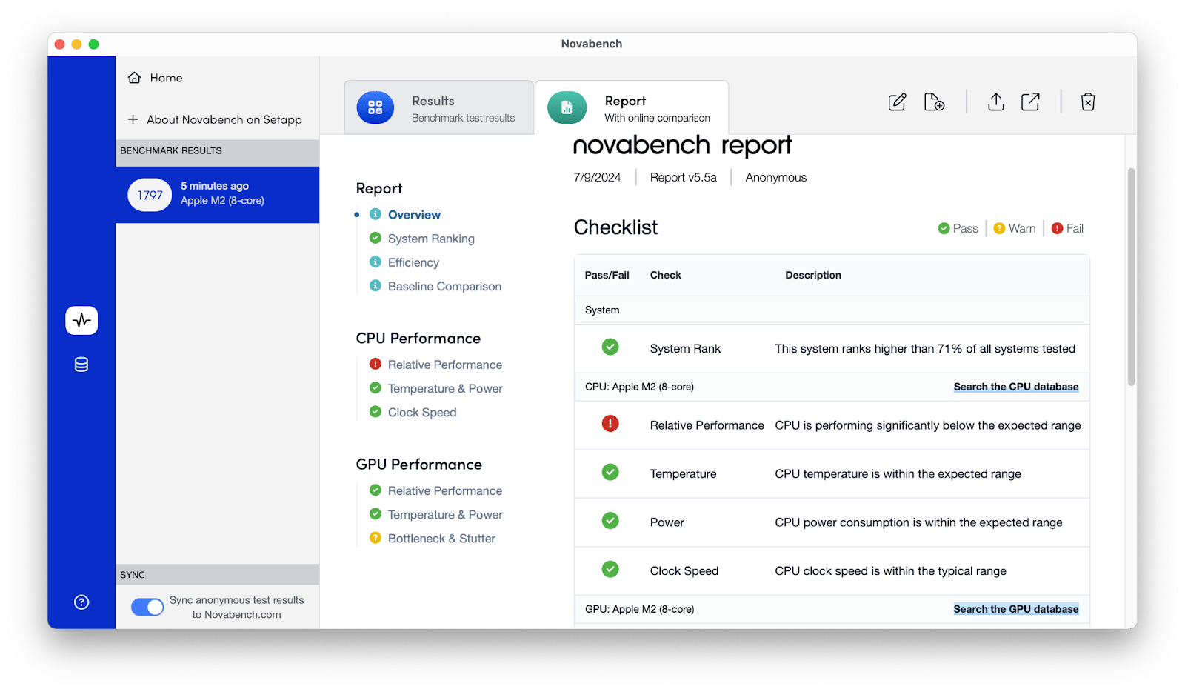Open About Novabench on Setapp
The image size is (1185, 692).
(224, 119)
